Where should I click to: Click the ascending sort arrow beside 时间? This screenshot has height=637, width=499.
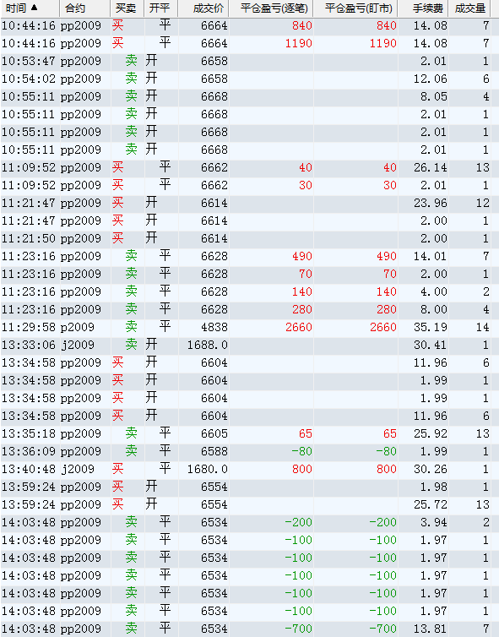tap(34, 8)
